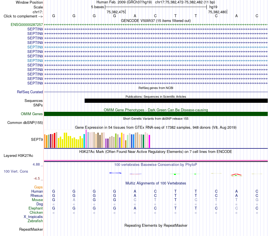
Task: Select the Zebrafish species label
Action: pos(35,221)
